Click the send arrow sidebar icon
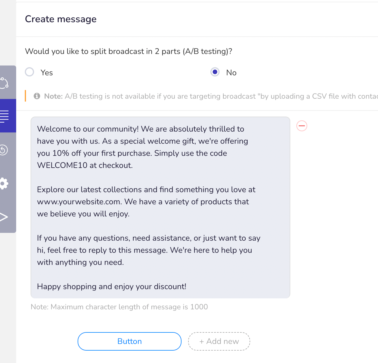The height and width of the screenshot is (363, 378). (x=4, y=217)
